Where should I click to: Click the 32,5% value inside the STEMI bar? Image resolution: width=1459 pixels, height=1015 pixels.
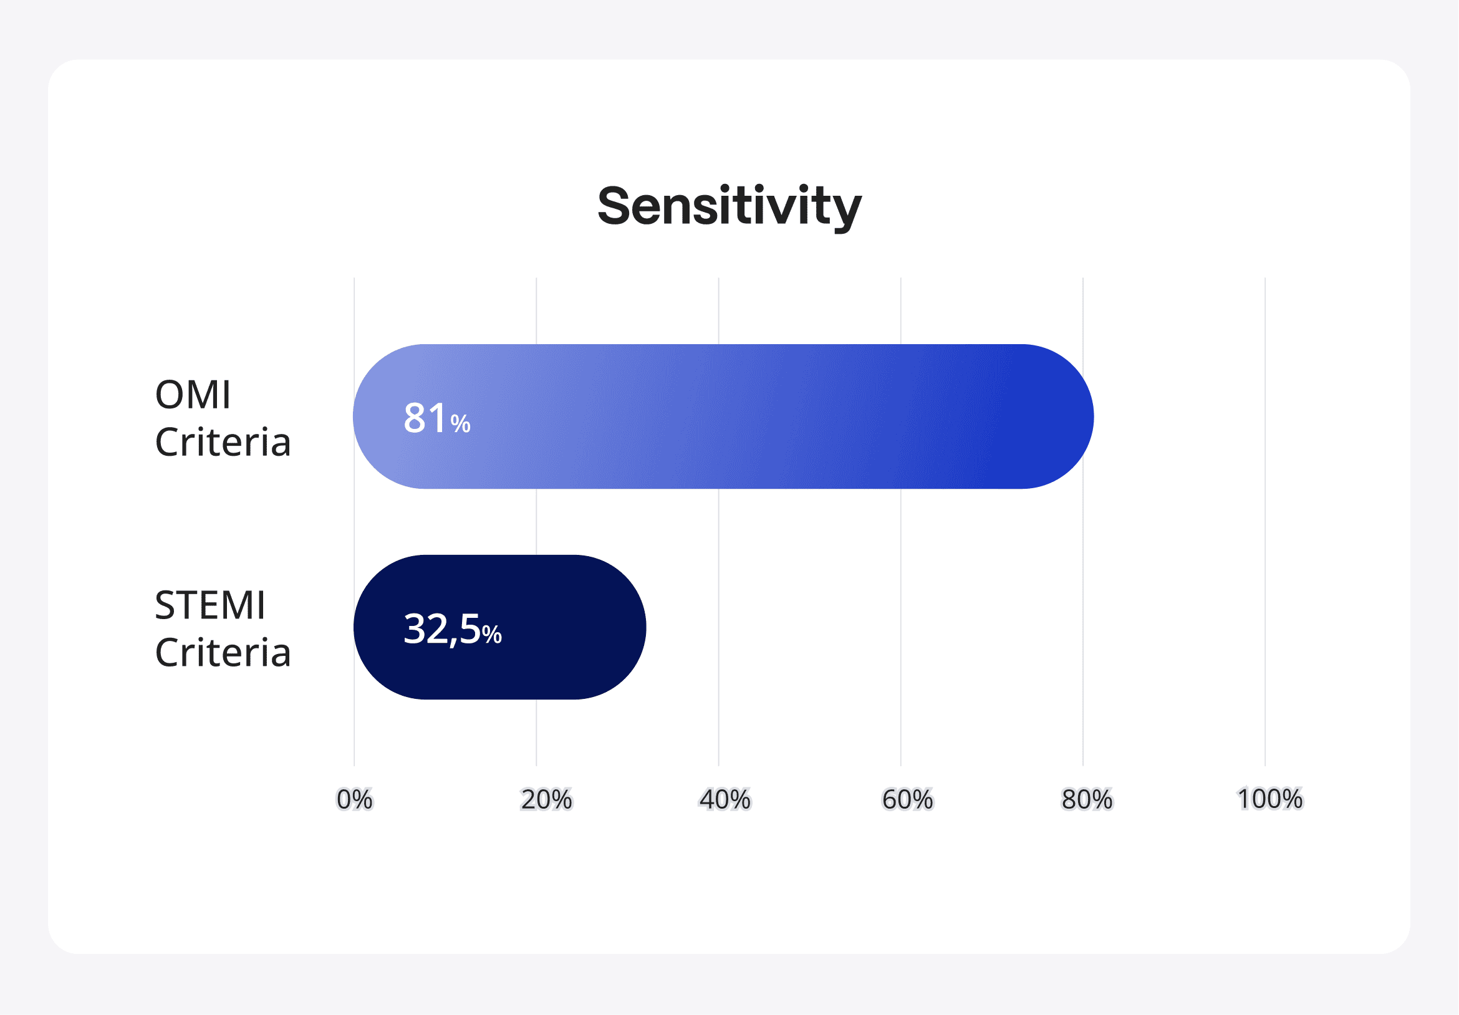(x=453, y=628)
